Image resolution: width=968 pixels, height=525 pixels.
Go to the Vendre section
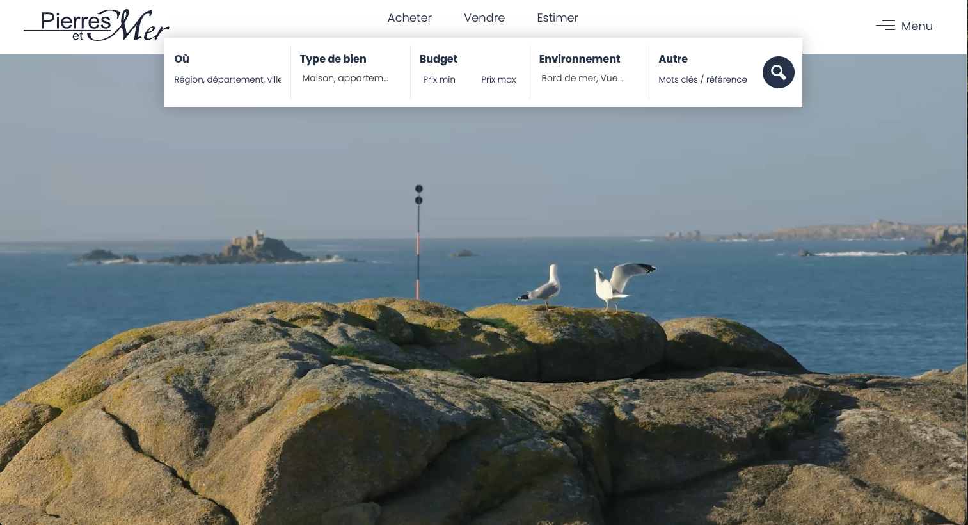pyautogui.click(x=484, y=18)
